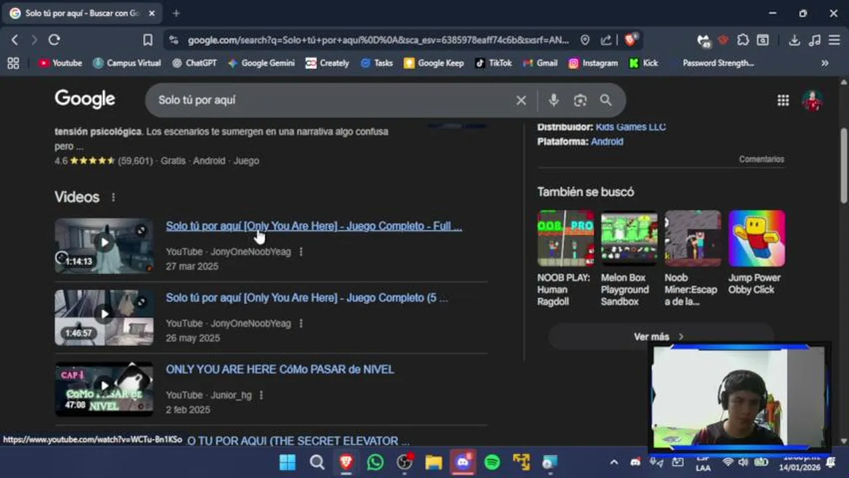Open Password Strength bookmark
Image resolution: width=849 pixels, height=478 pixels.
click(718, 63)
